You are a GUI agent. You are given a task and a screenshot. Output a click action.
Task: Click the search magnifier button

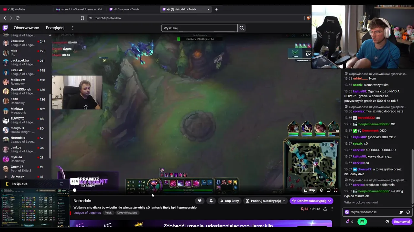coord(242,28)
